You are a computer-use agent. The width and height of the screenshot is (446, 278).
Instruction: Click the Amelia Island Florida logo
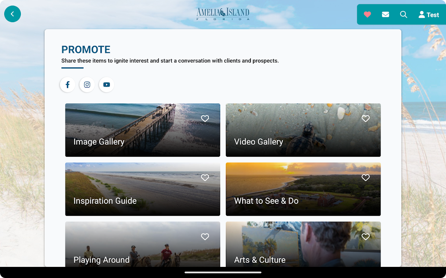(x=223, y=14)
